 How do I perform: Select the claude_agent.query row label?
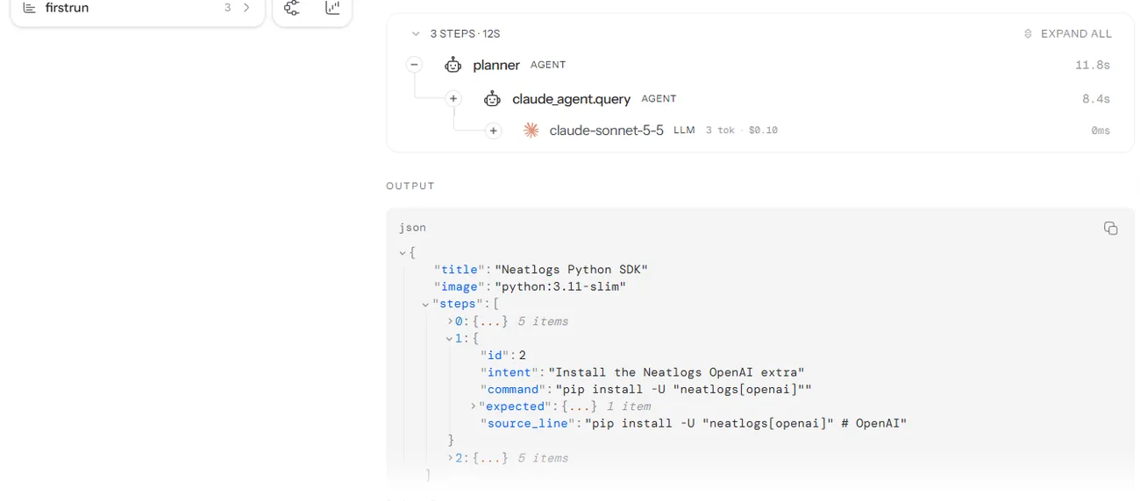click(571, 99)
